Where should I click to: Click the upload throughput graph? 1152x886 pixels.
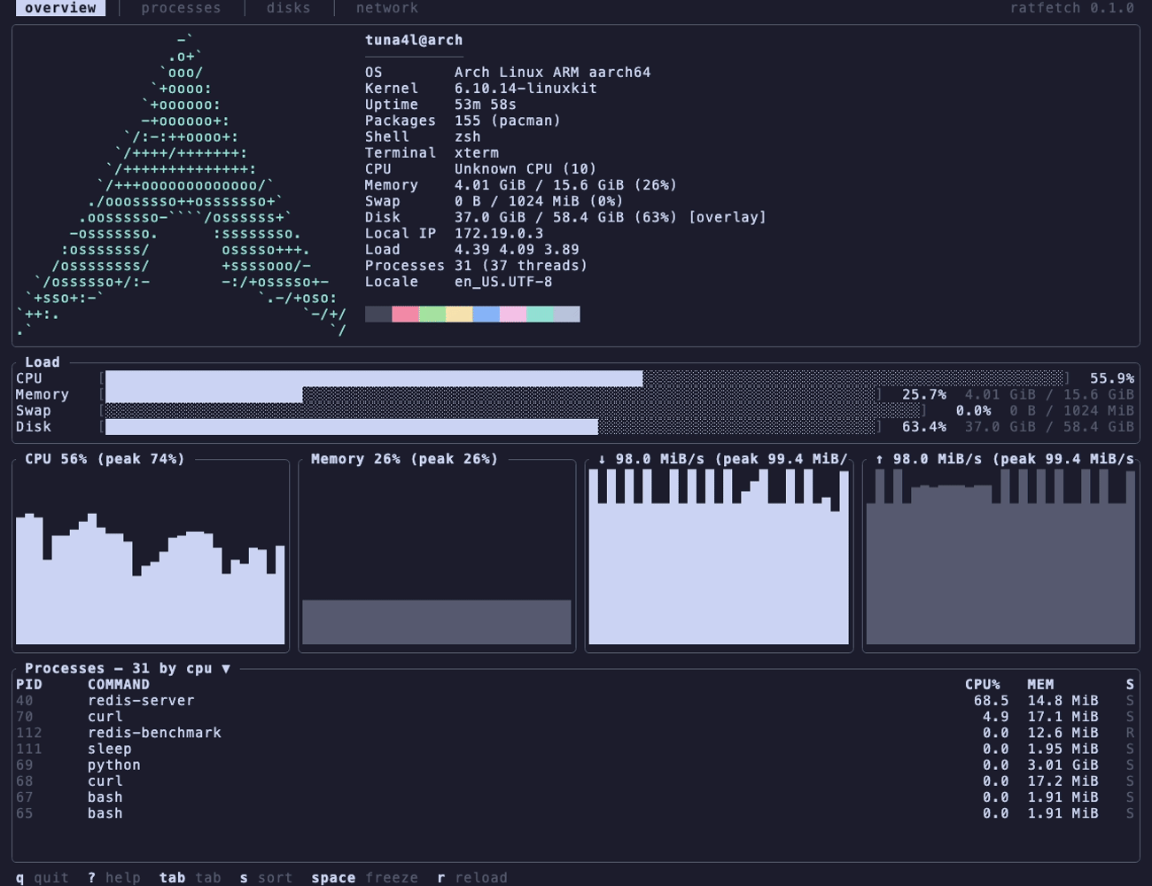point(1000,556)
